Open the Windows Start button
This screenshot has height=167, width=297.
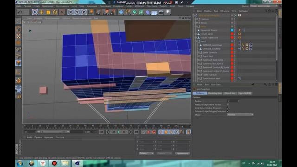click(20, 163)
